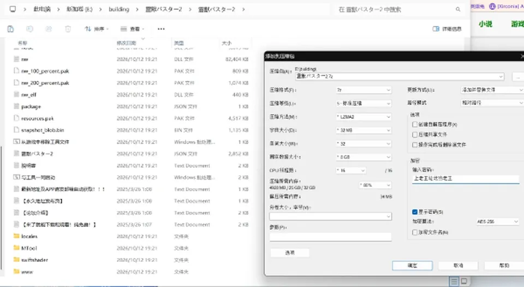The height and width of the screenshot is (287, 524).
Task: Click the Explorer search box
Action: pyautogui.click(x=400, y=9)
